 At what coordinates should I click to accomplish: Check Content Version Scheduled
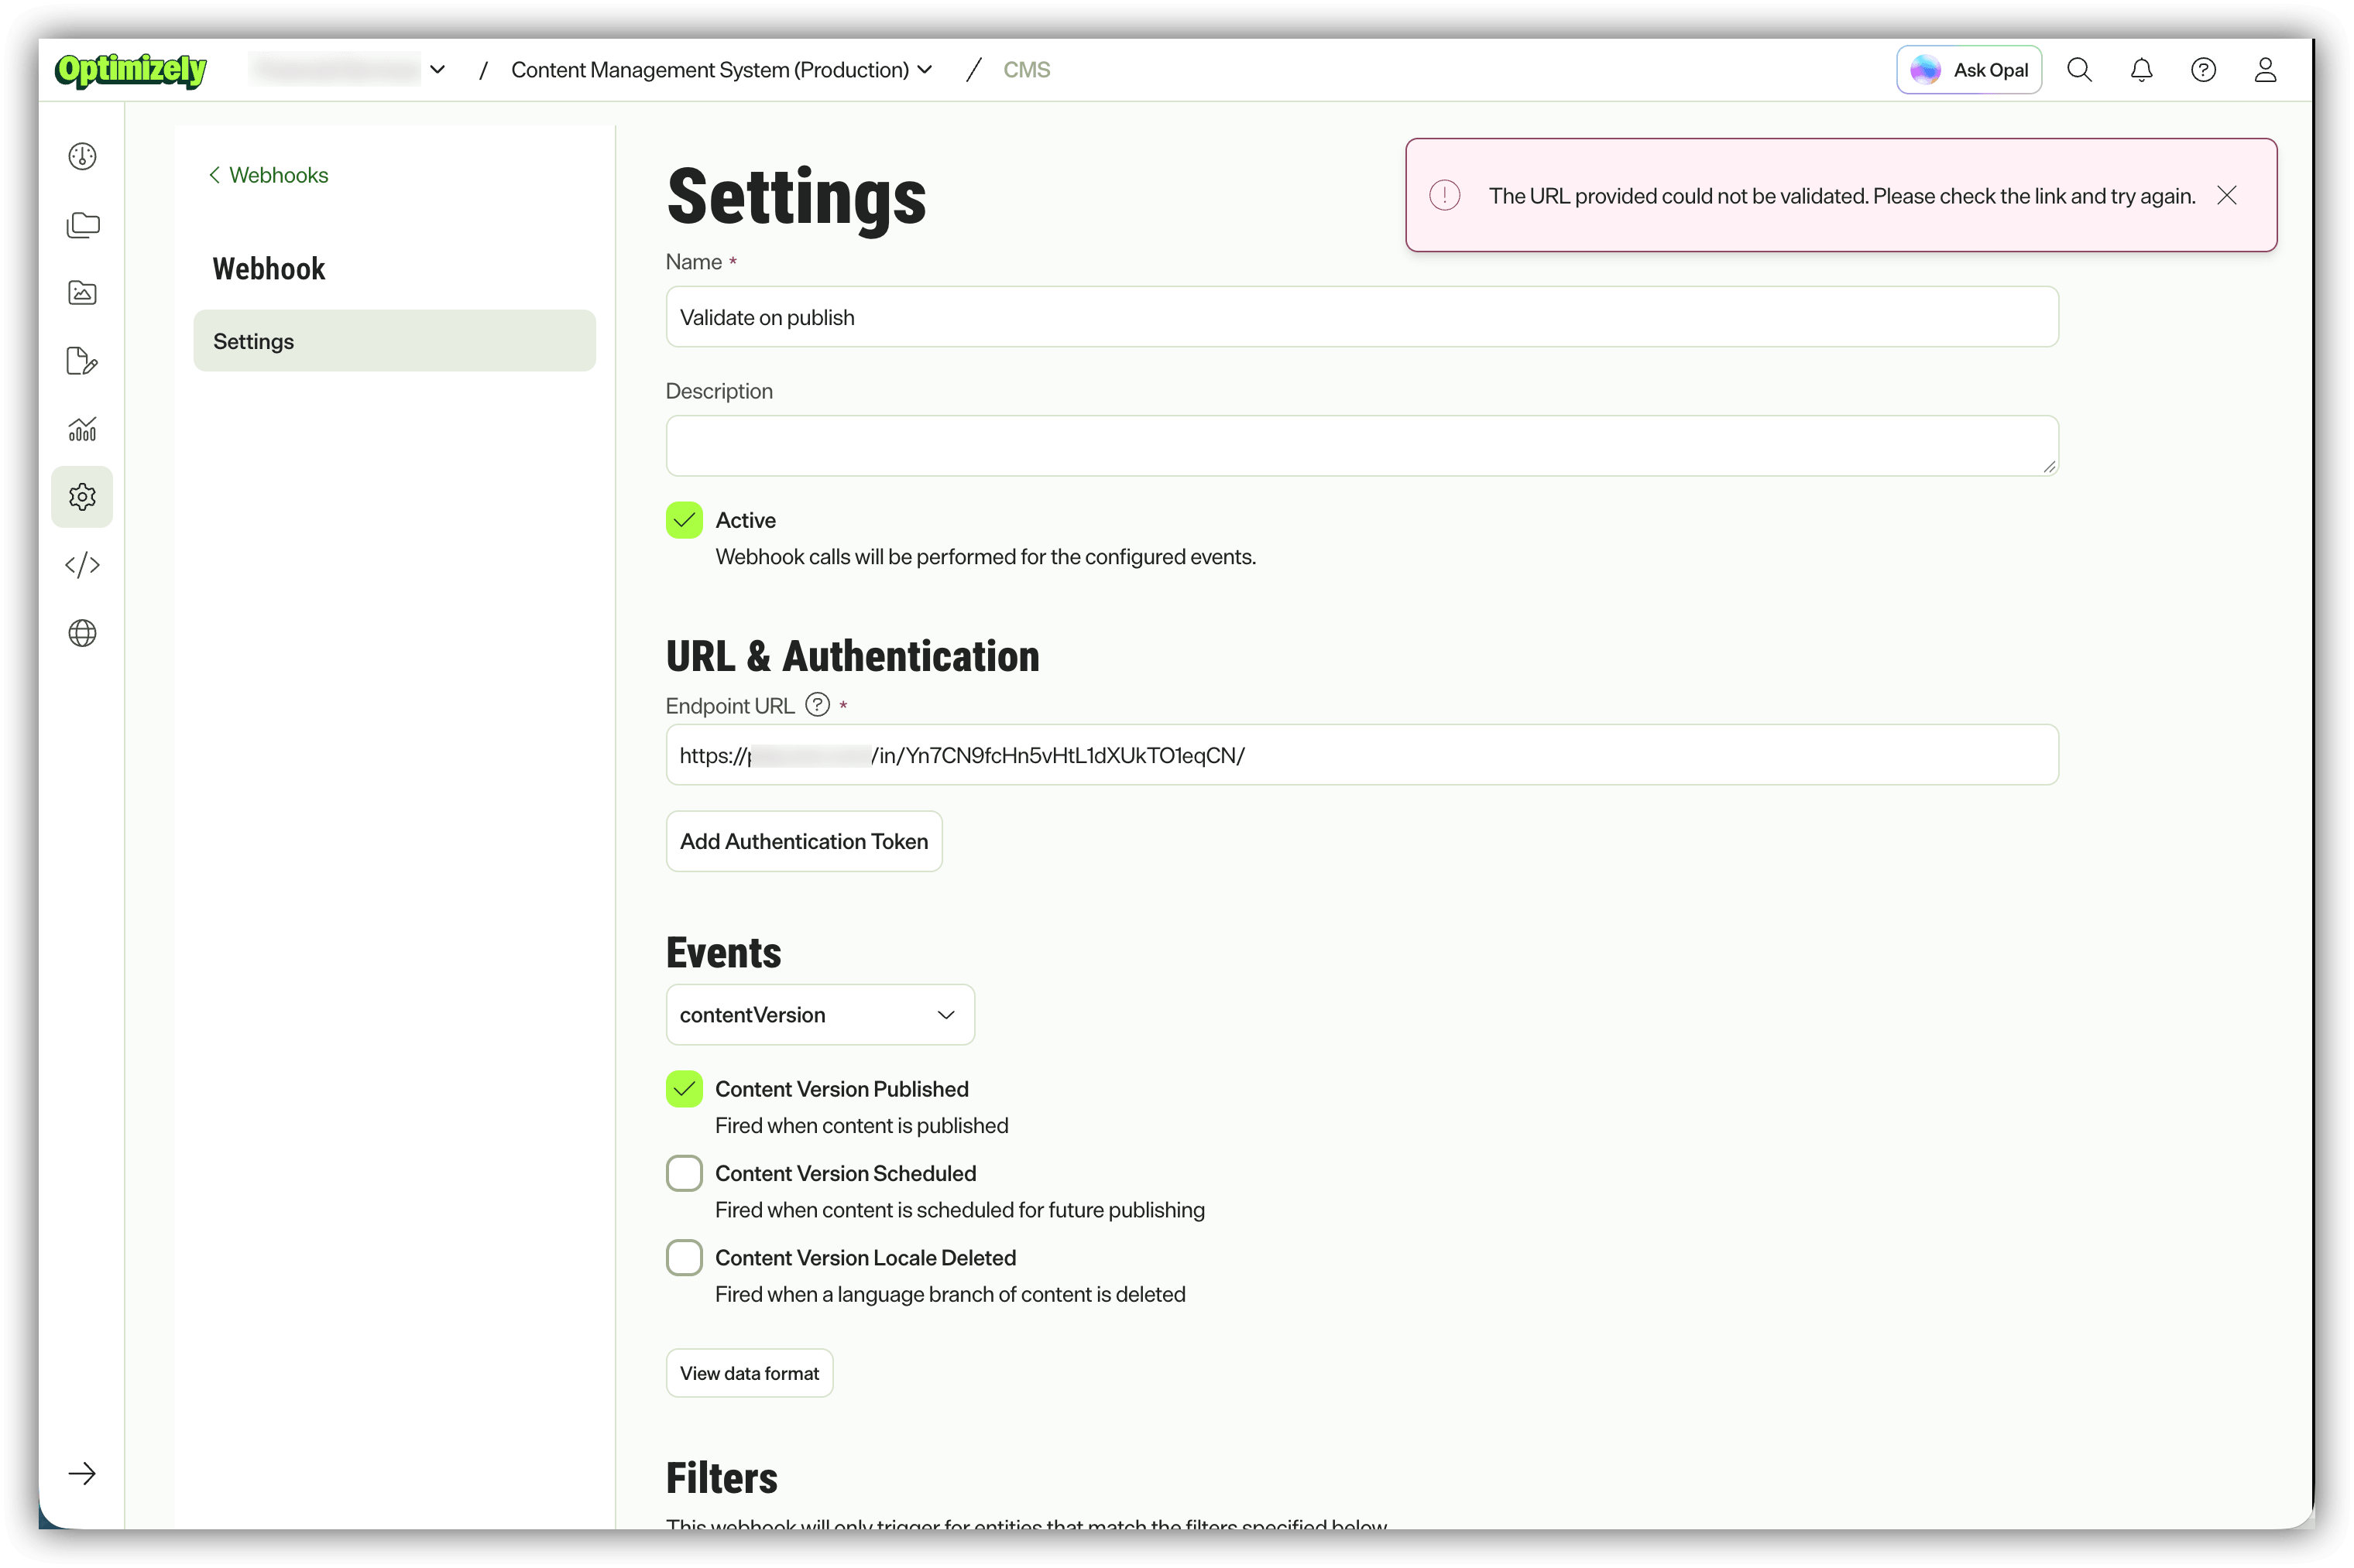tap(685, 1173)
